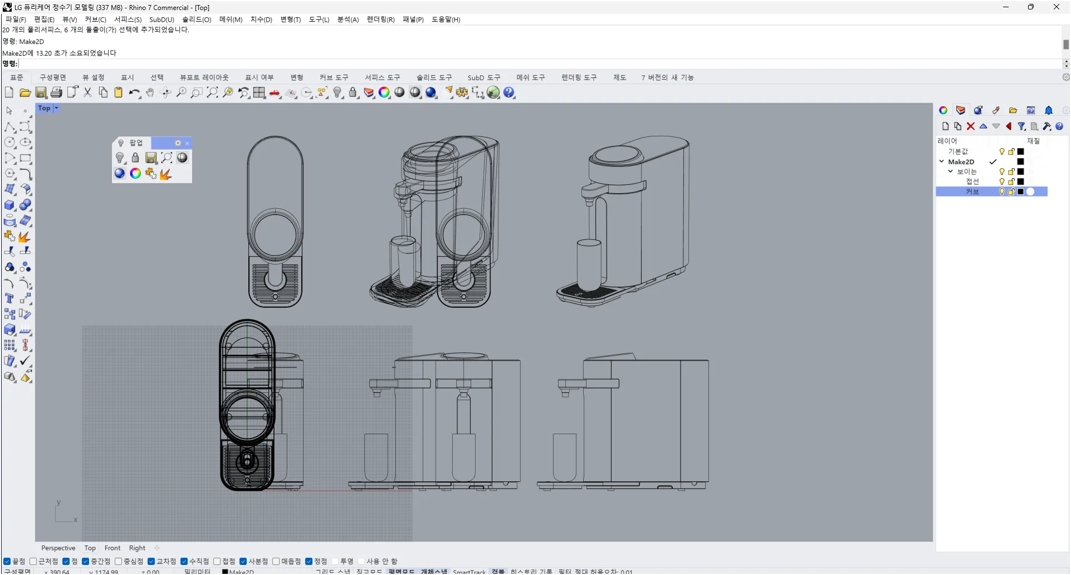Click the Cut scissors icon
Viewport: 1071px width, 575px height.
tap(87, 93)
